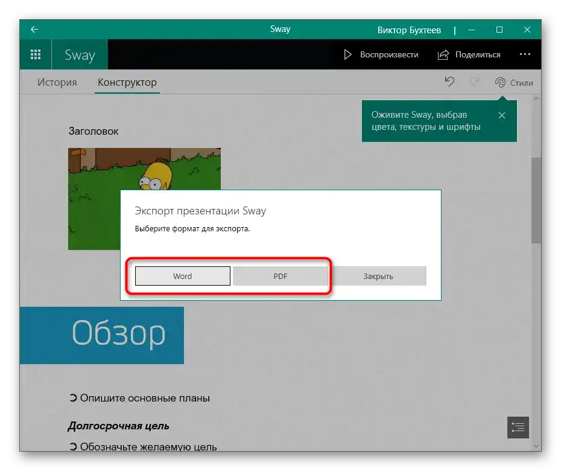Select the Опишите основные планы bullet
561x471 pixels.
tap(139, 398)
